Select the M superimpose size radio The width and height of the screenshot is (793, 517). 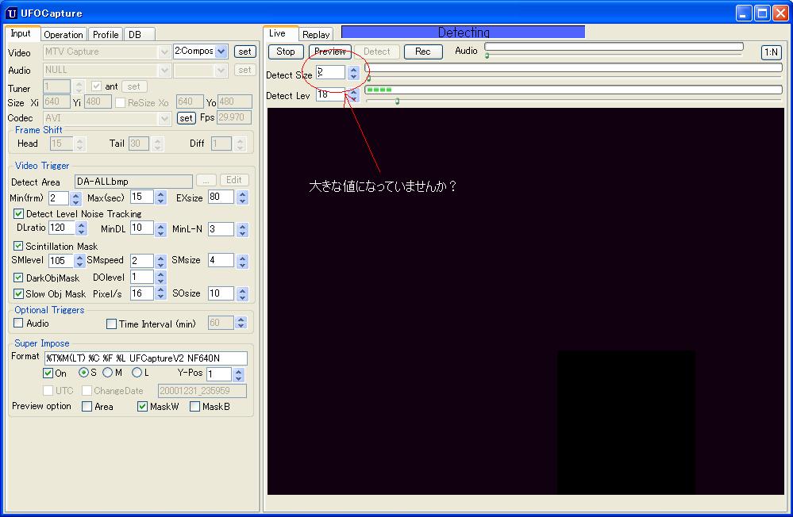tap(108, 373)
